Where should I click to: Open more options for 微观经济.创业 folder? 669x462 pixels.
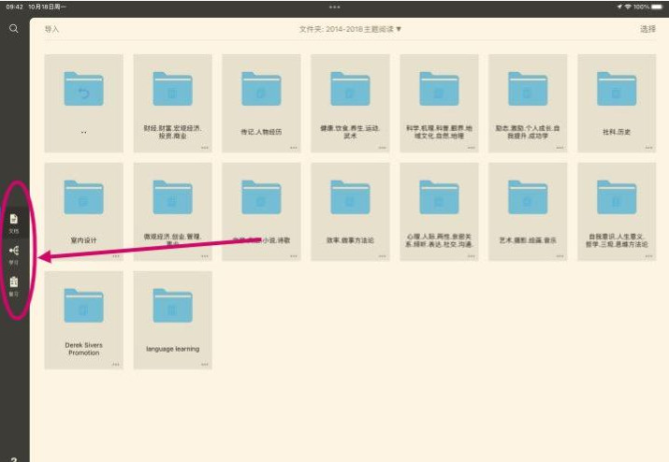click(x=205, y=256)
